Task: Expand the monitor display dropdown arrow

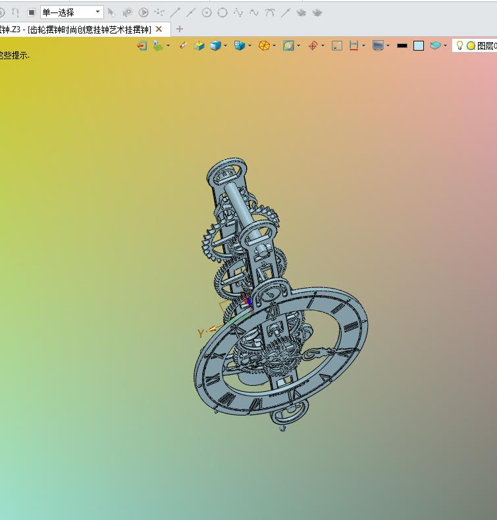Action: coord(388,46)
